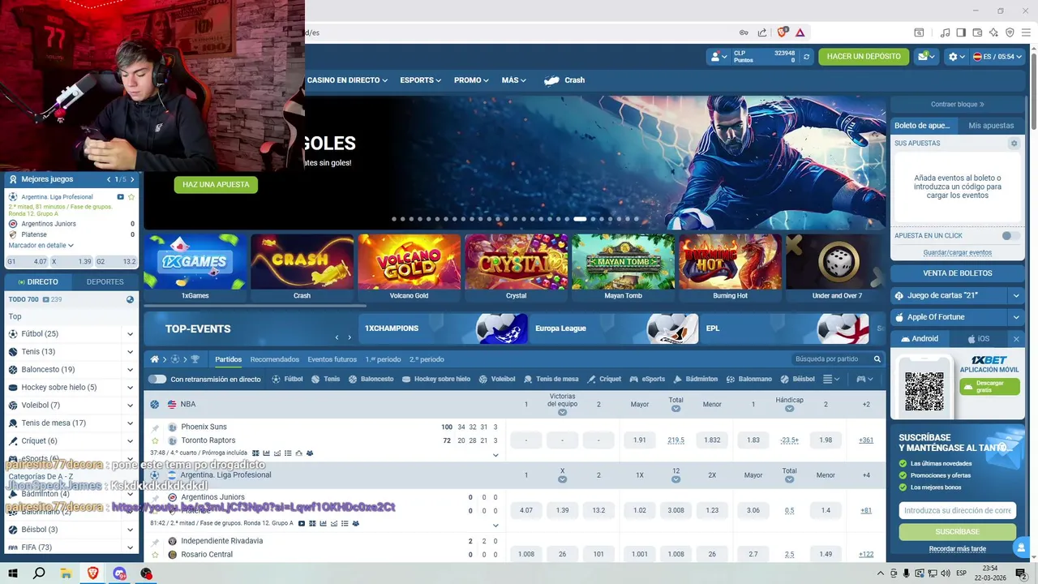This screenshot has height=584, width=1038.
Task: Select G1 odds 4.07 in Mejores juegos
Action: pos(28,262)
